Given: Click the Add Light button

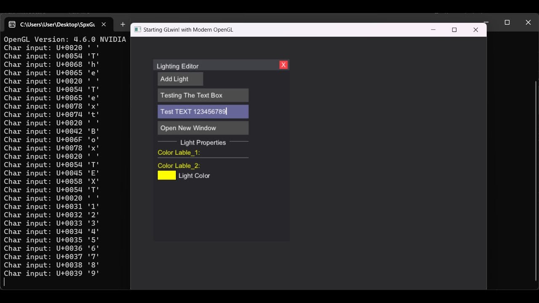Looking at the screenshot, I should click(180, 79).
